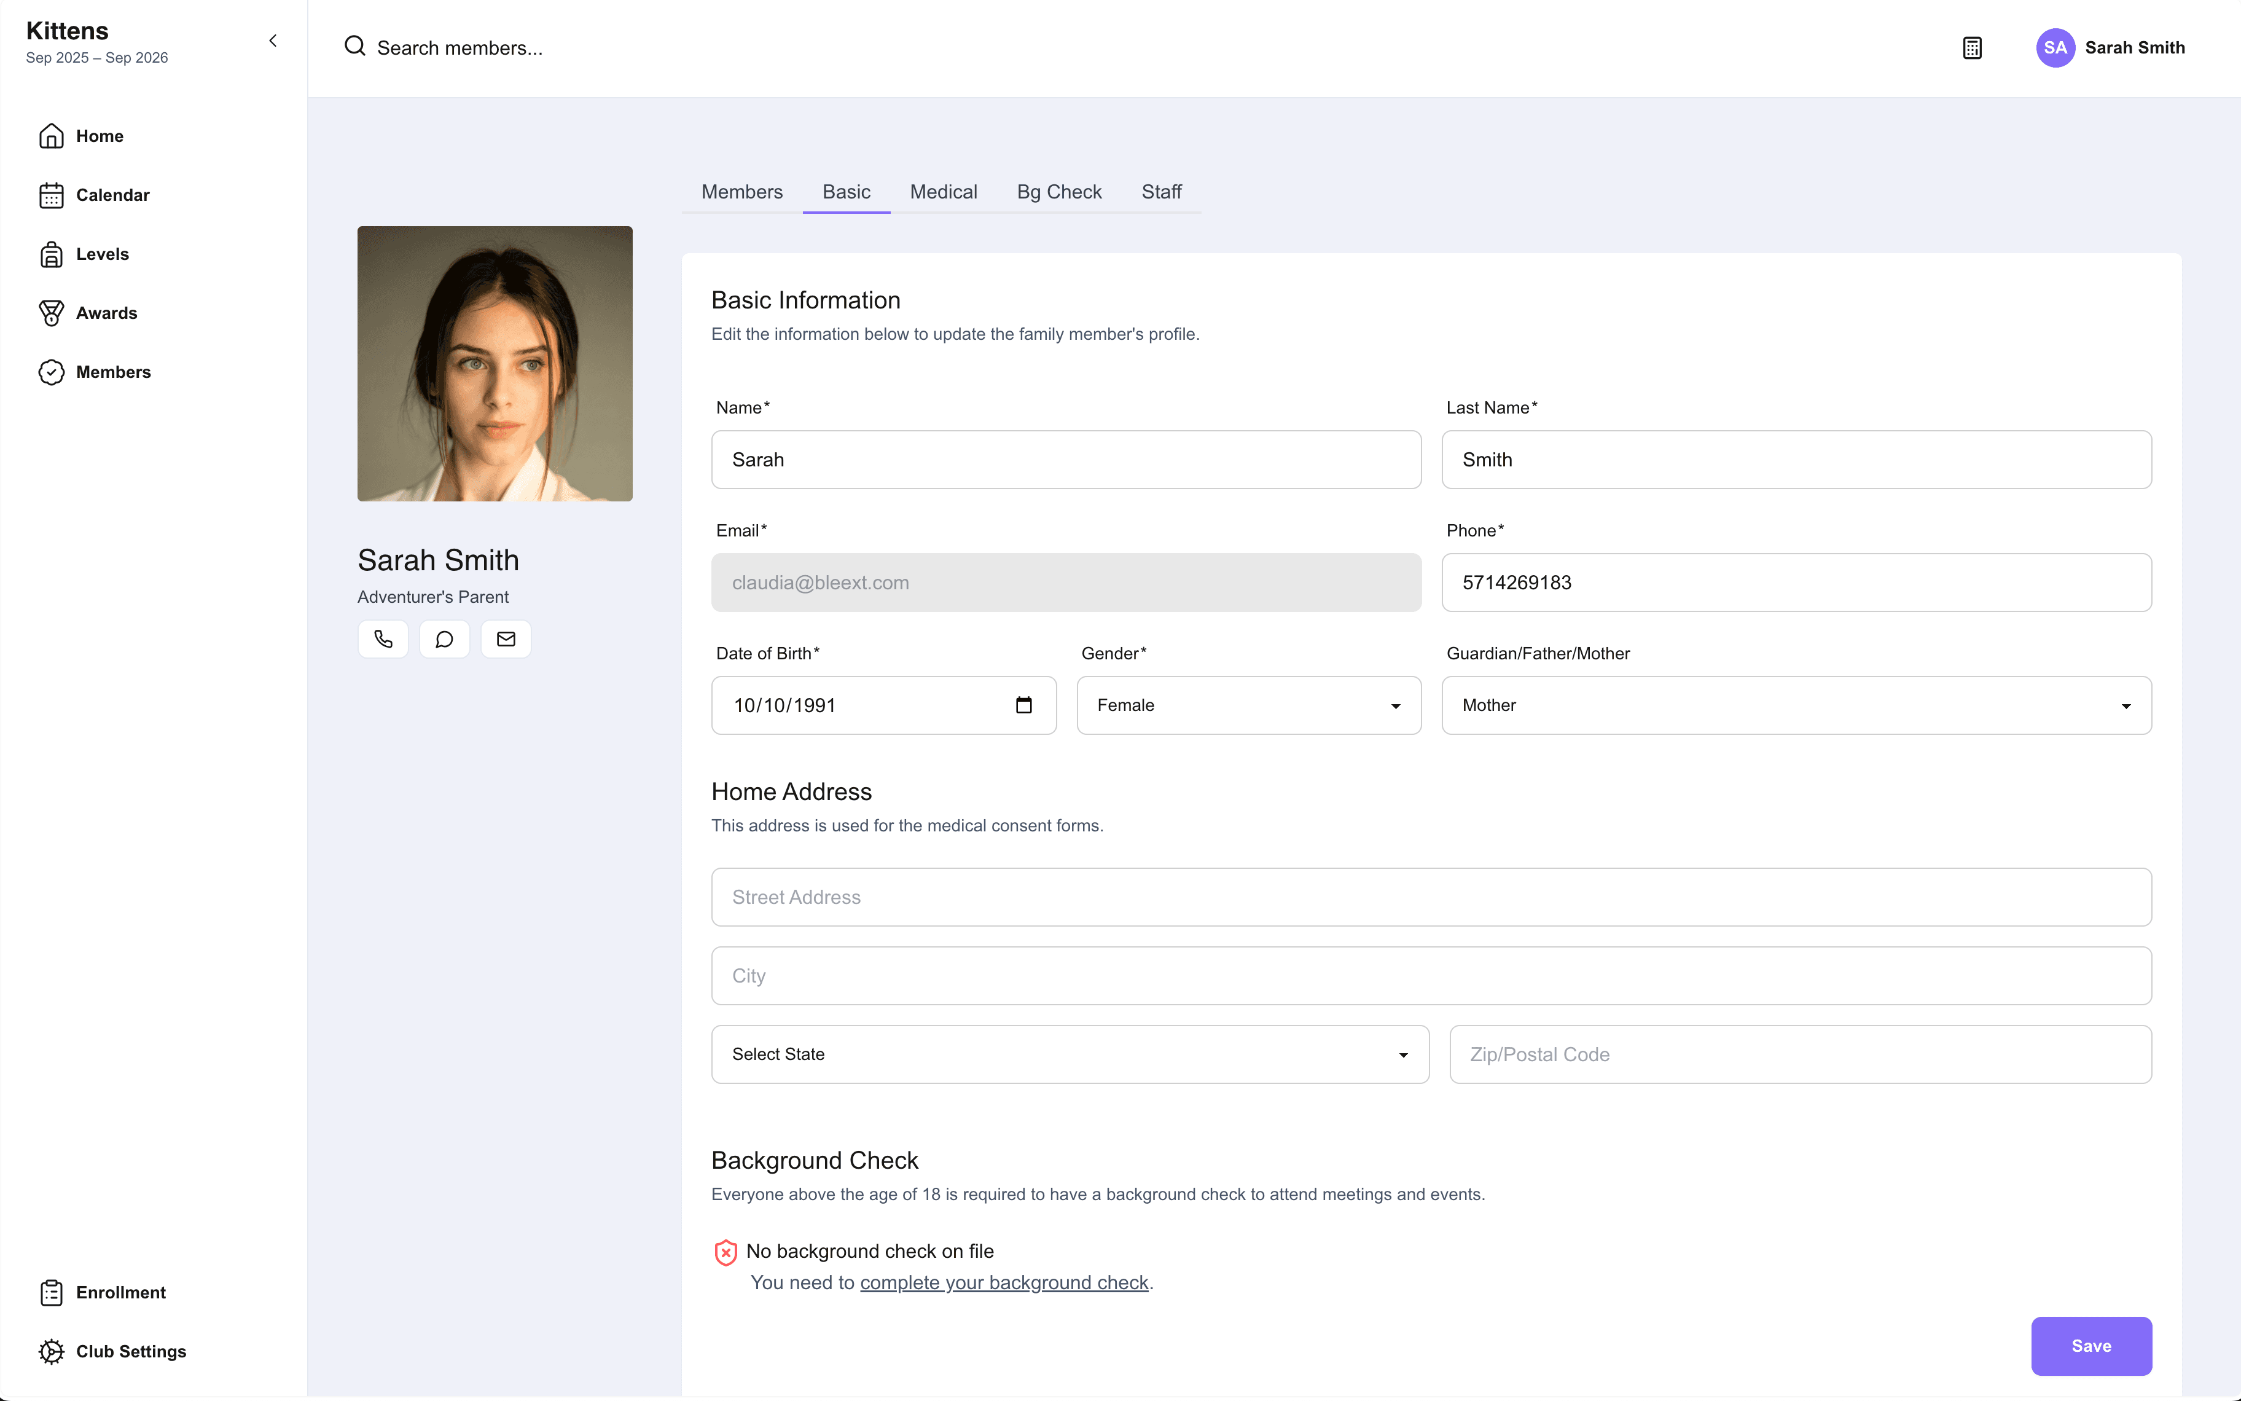Expand the Select State dropdown
This screenshot has height=1401, width=2241.
click(1070, 1054)
